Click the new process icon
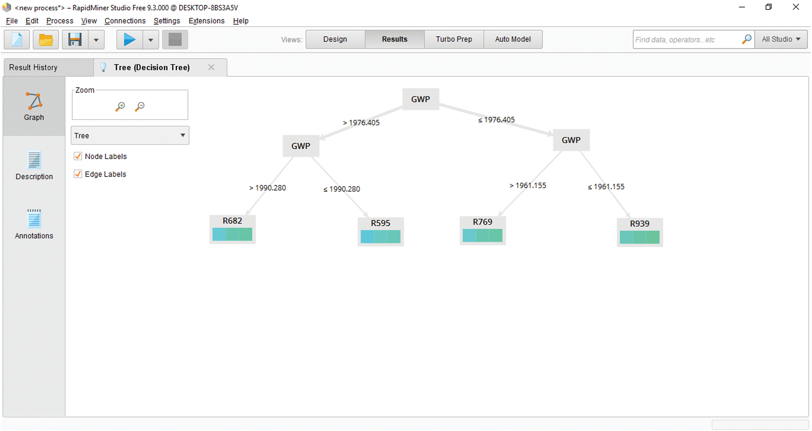 (17, 40)
